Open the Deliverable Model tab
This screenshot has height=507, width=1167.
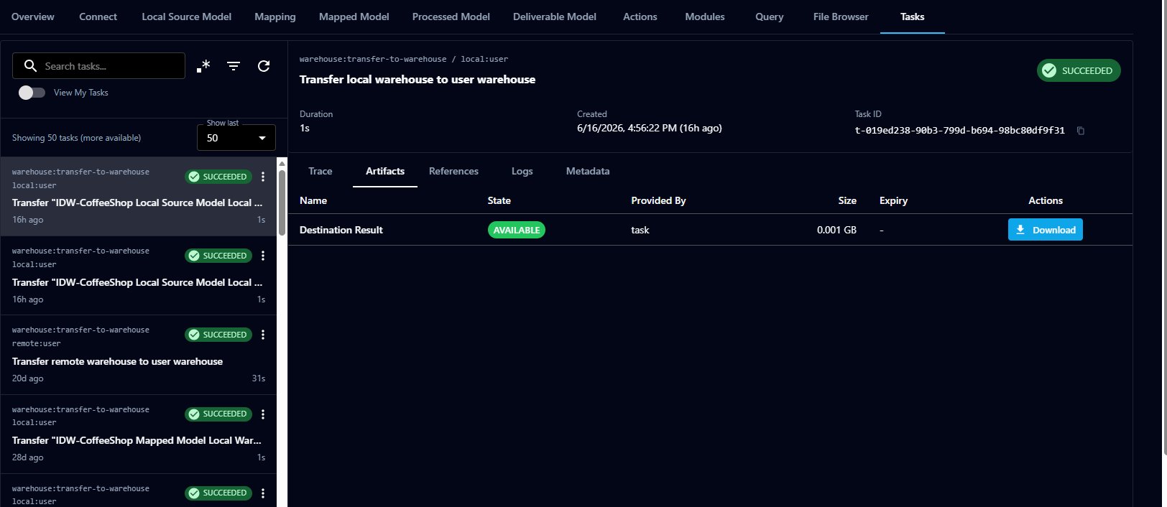tap(555, 17)
